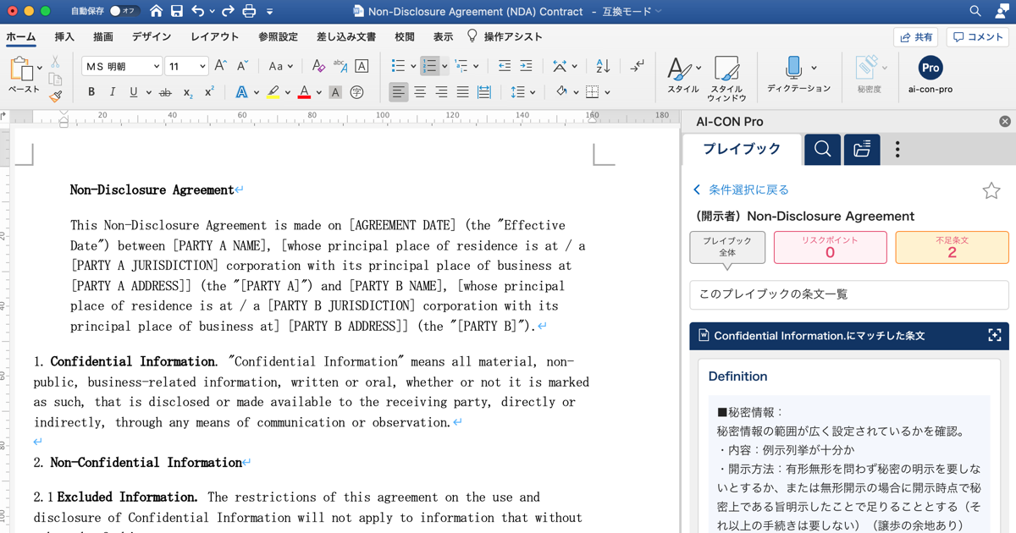The height and width of the screenshot is (533, 1016).
Task: Toggle bold formatting
Action: 91,92
